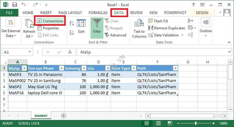
Task: Open What-If Analysis menu
Action: coord(192,28)
